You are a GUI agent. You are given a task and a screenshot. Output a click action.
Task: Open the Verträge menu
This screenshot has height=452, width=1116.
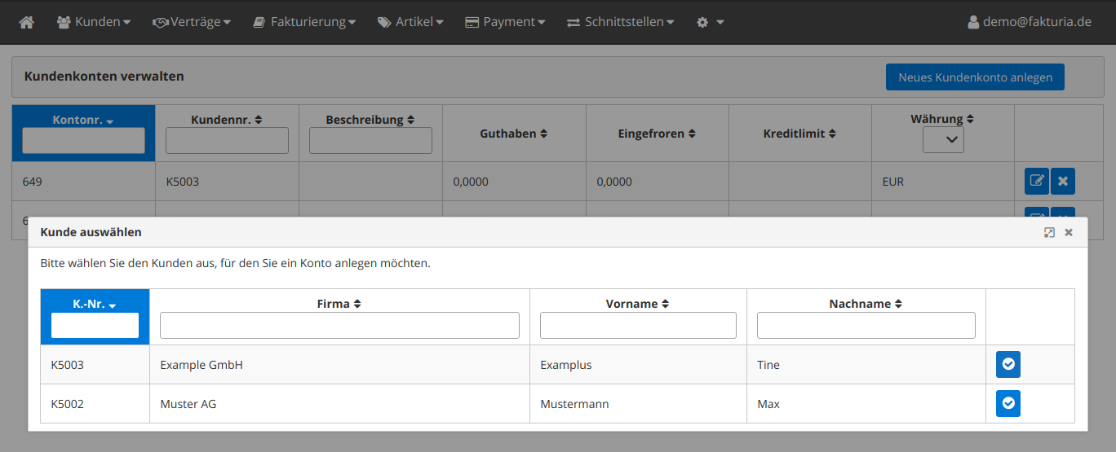192,22
